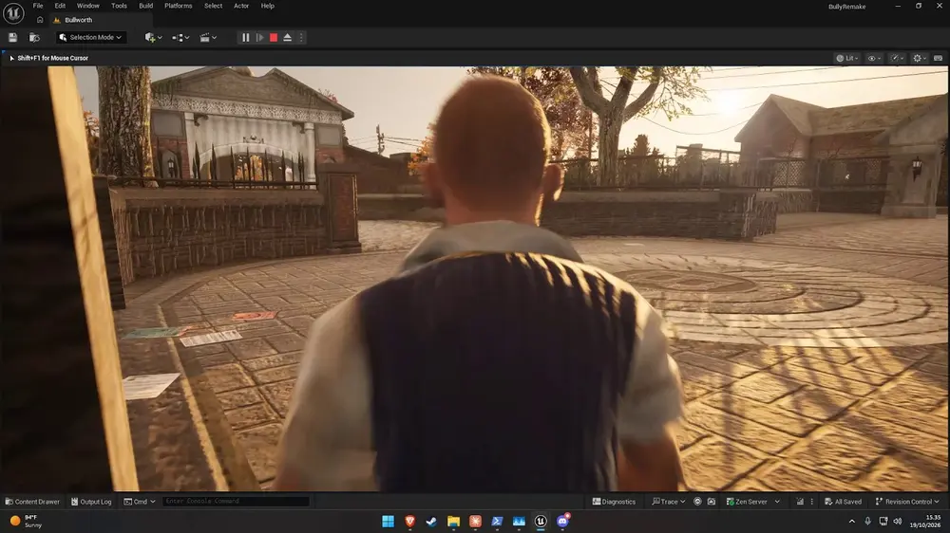Open the Windows Start menu

[388, 521]
